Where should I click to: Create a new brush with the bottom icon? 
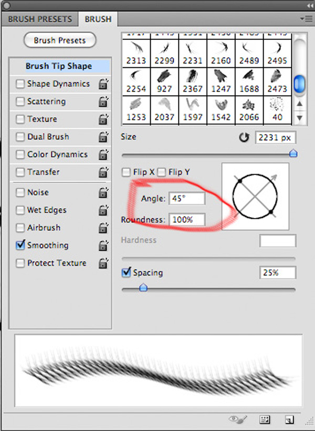point(289,420)
